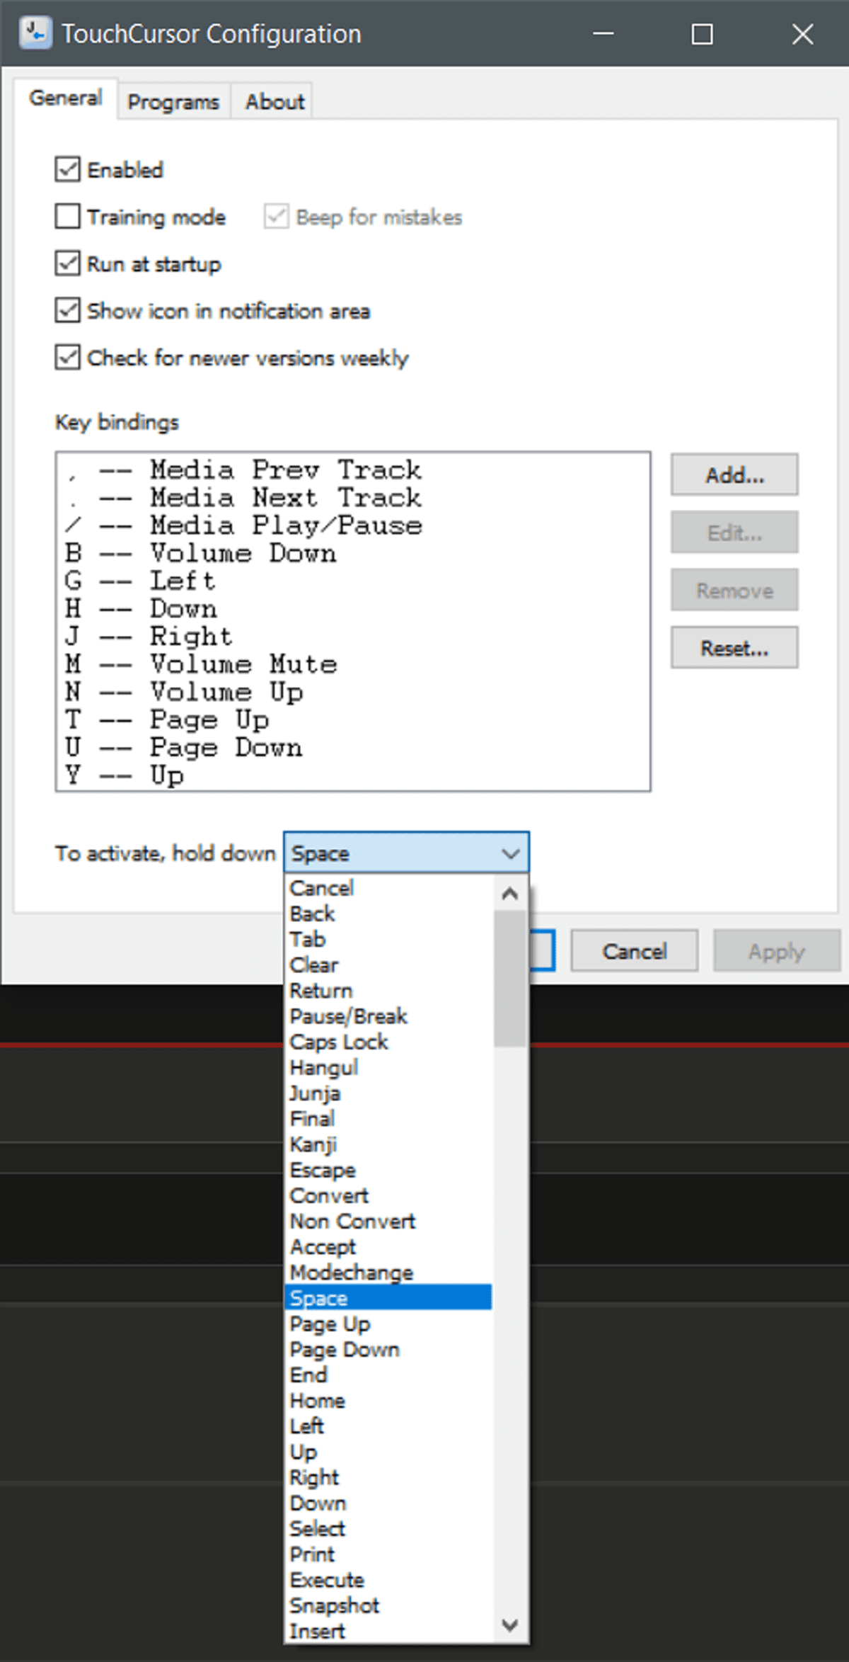
Task: Select the 'U -- Page Down' binding
Action: [352, 747]
